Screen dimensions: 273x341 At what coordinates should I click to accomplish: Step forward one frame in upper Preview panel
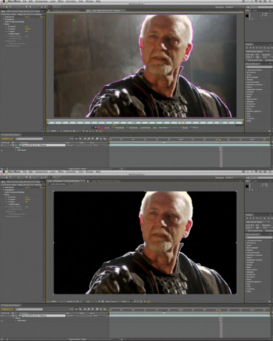tap(257, 48)
